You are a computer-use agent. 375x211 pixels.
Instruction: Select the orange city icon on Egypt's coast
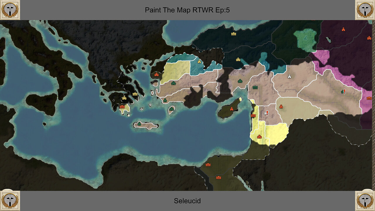tap(208, 165)
